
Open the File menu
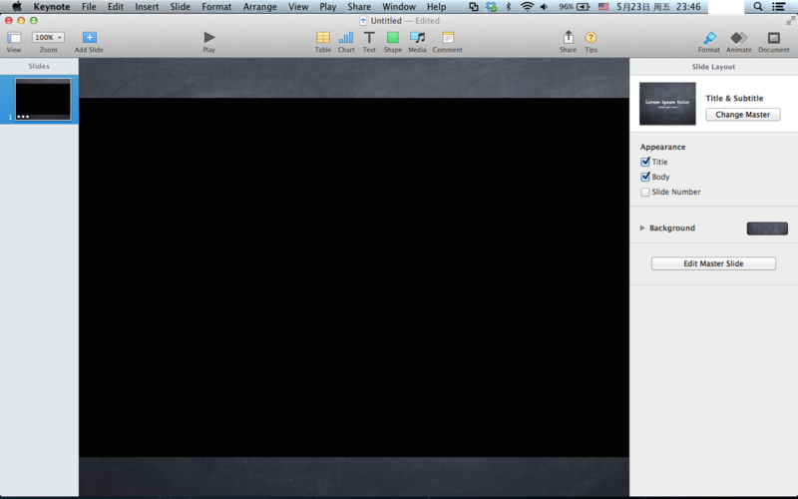pyautogui.click(x=89, y=7)
